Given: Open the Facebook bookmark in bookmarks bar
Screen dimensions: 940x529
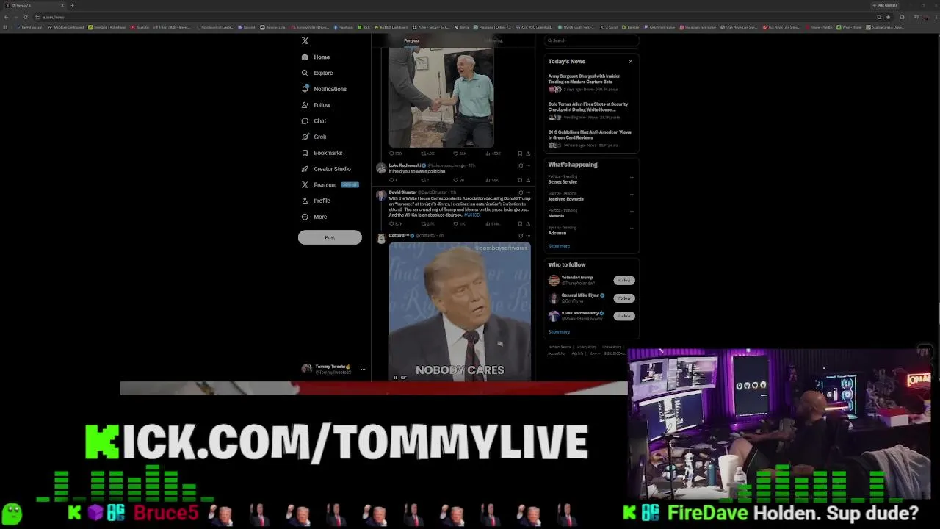Looking at the screenshot, I should click(x=344, y=27).
